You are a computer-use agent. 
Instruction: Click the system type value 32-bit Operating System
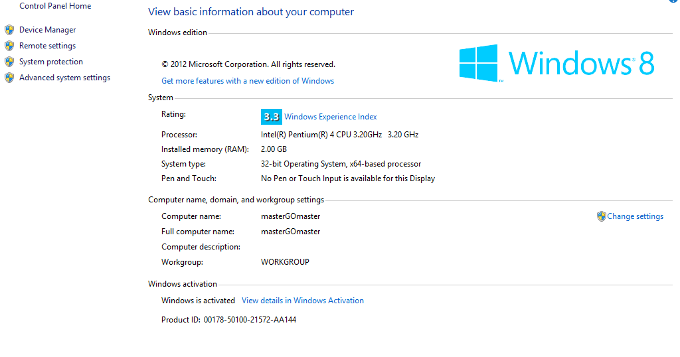tap(341, 164)
